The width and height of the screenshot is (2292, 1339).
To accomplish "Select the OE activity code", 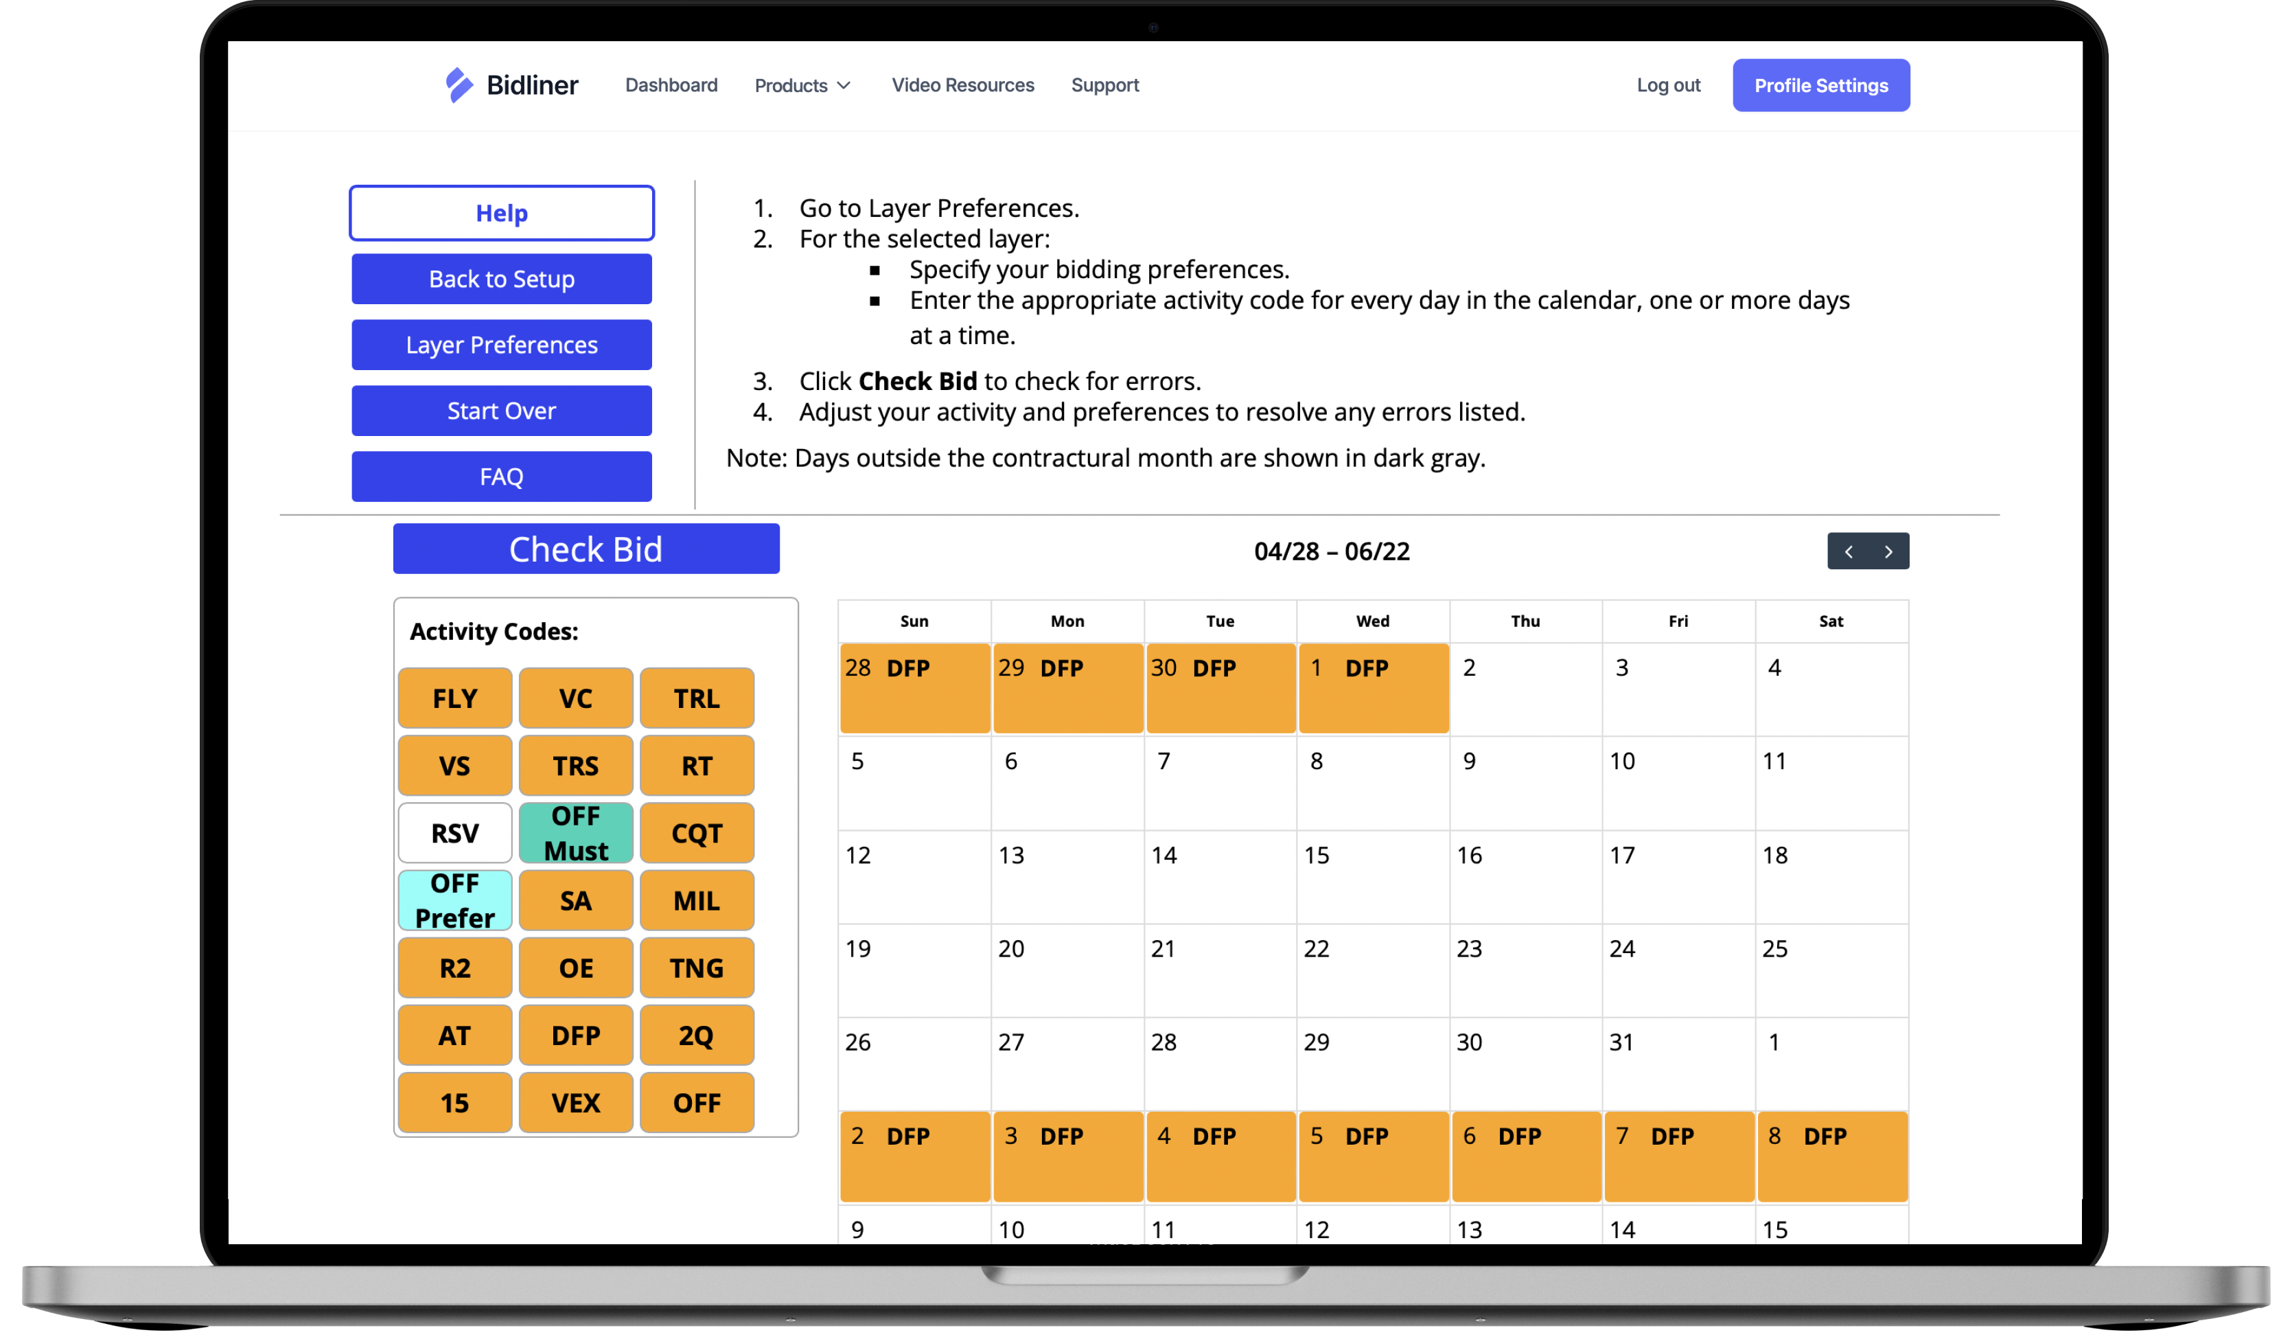I will point(576,967).
